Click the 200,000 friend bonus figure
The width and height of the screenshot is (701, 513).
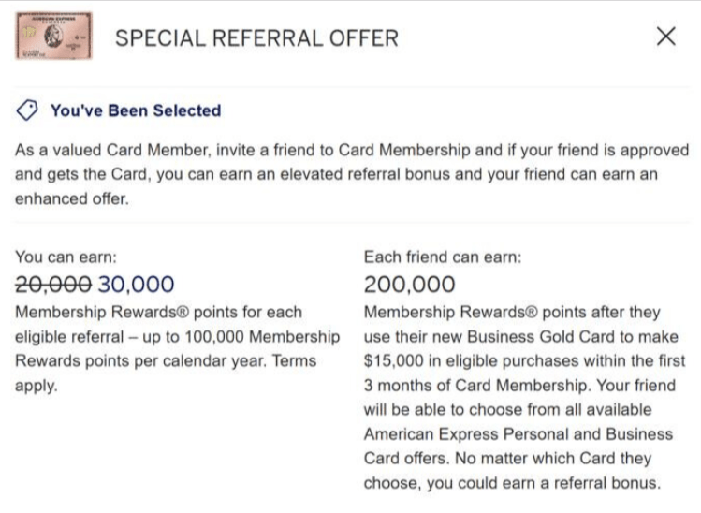409,284
